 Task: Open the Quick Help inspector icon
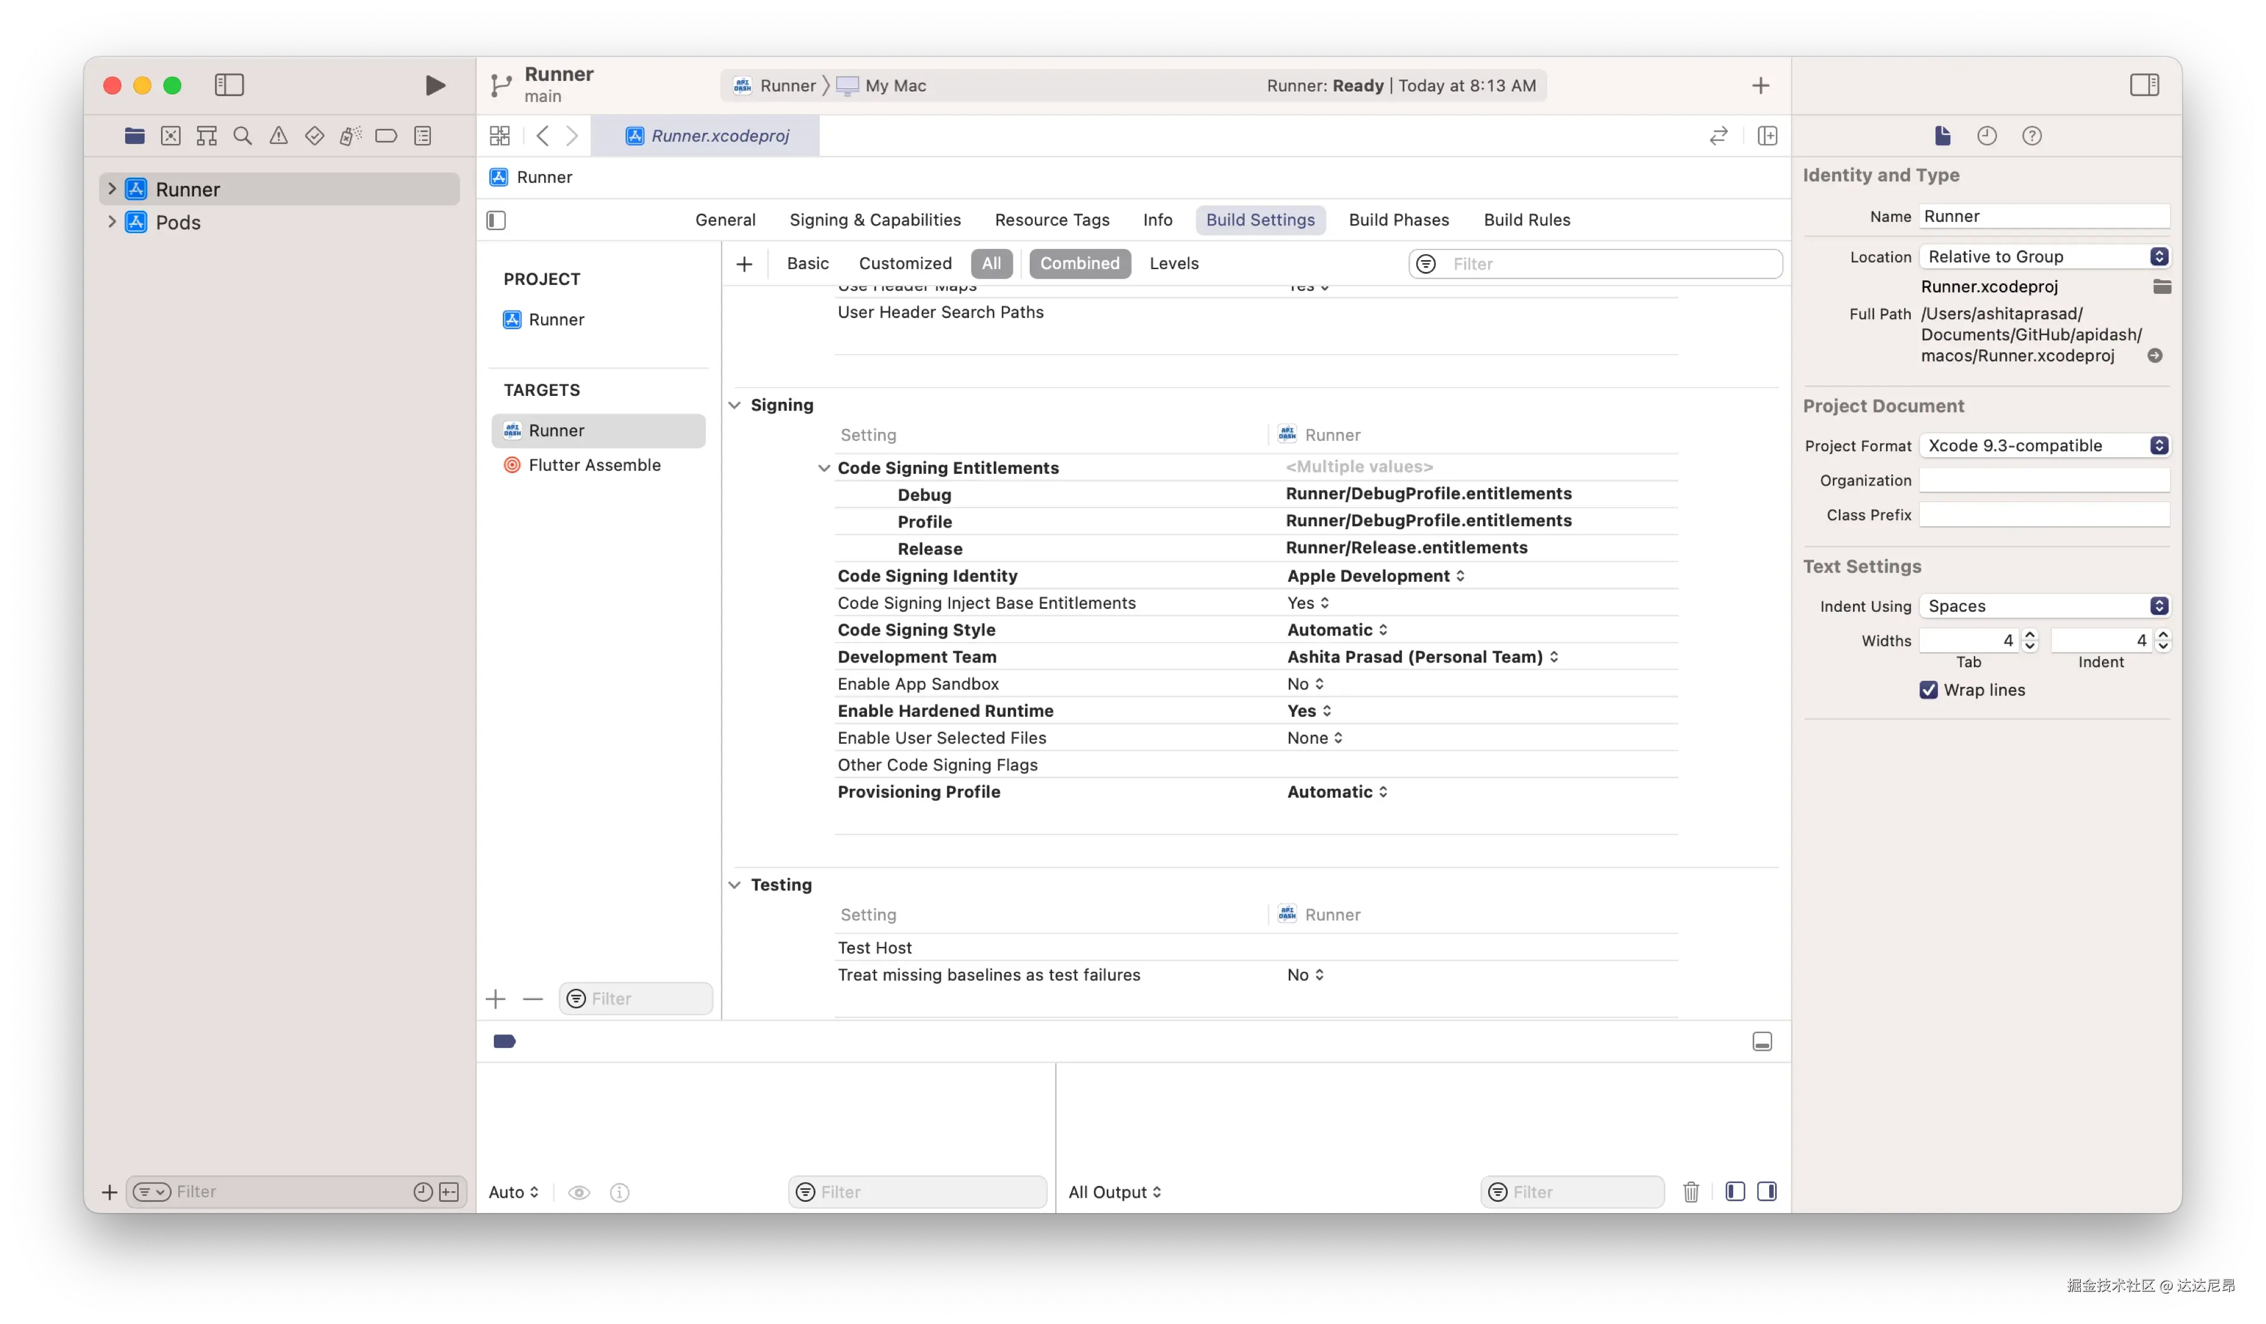tap(2031, 136)
